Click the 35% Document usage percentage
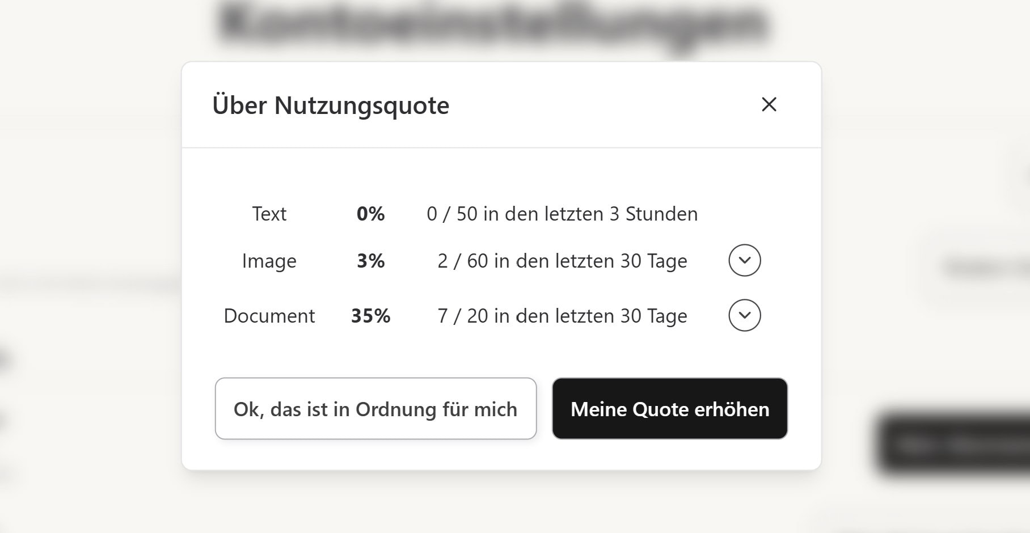This screenshot has height=533, width=1030. pos(370,316)
